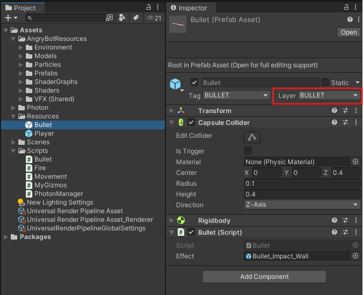The width and height of the screenshot is (363, 295).
Task: Click the Radius value field
Action: pos(302,183)
